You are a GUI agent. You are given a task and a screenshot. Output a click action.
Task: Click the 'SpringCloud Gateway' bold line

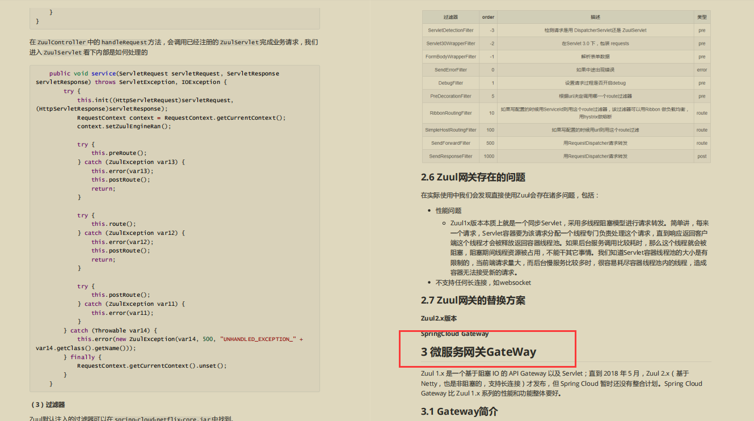coord(454,334)
